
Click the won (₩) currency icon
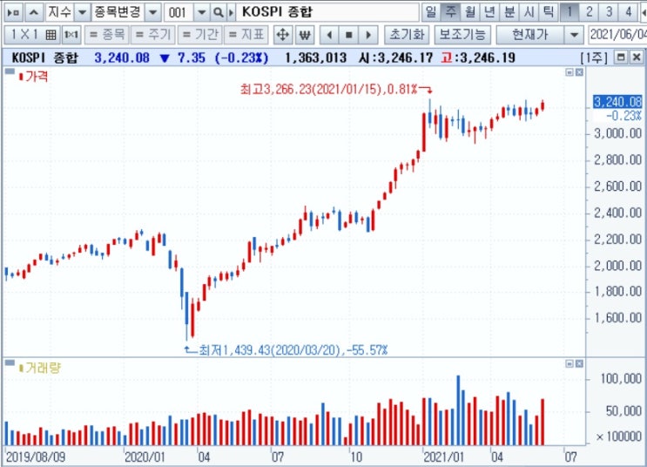click(x=305, y=35)
